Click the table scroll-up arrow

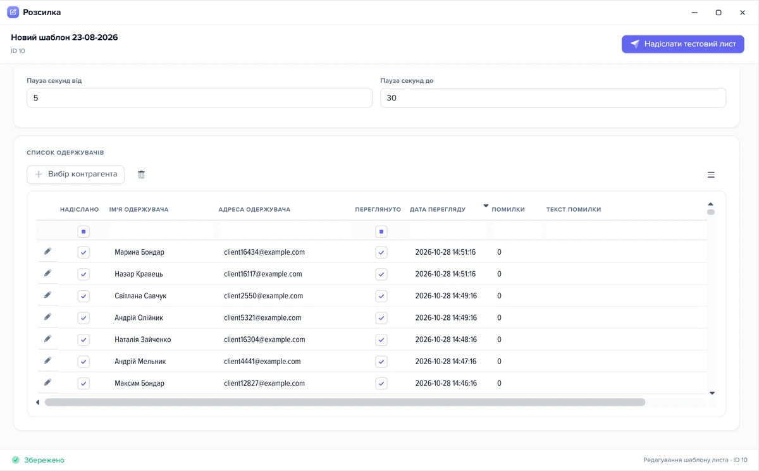(711, 204)
